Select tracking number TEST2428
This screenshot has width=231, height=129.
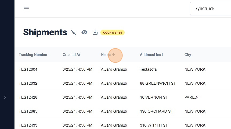pyautogui.click(x=28, y=97)
